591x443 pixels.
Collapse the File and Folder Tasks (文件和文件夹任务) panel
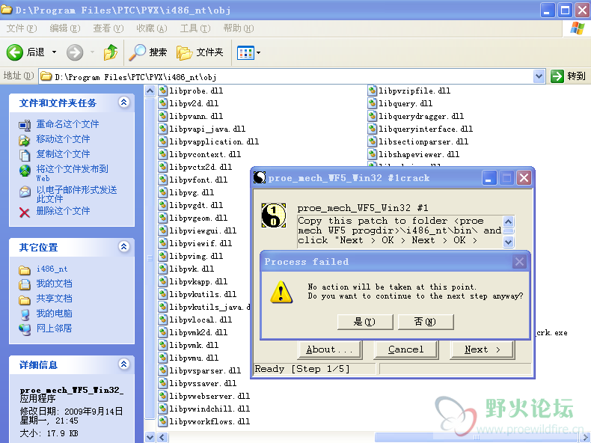[124, 103]
